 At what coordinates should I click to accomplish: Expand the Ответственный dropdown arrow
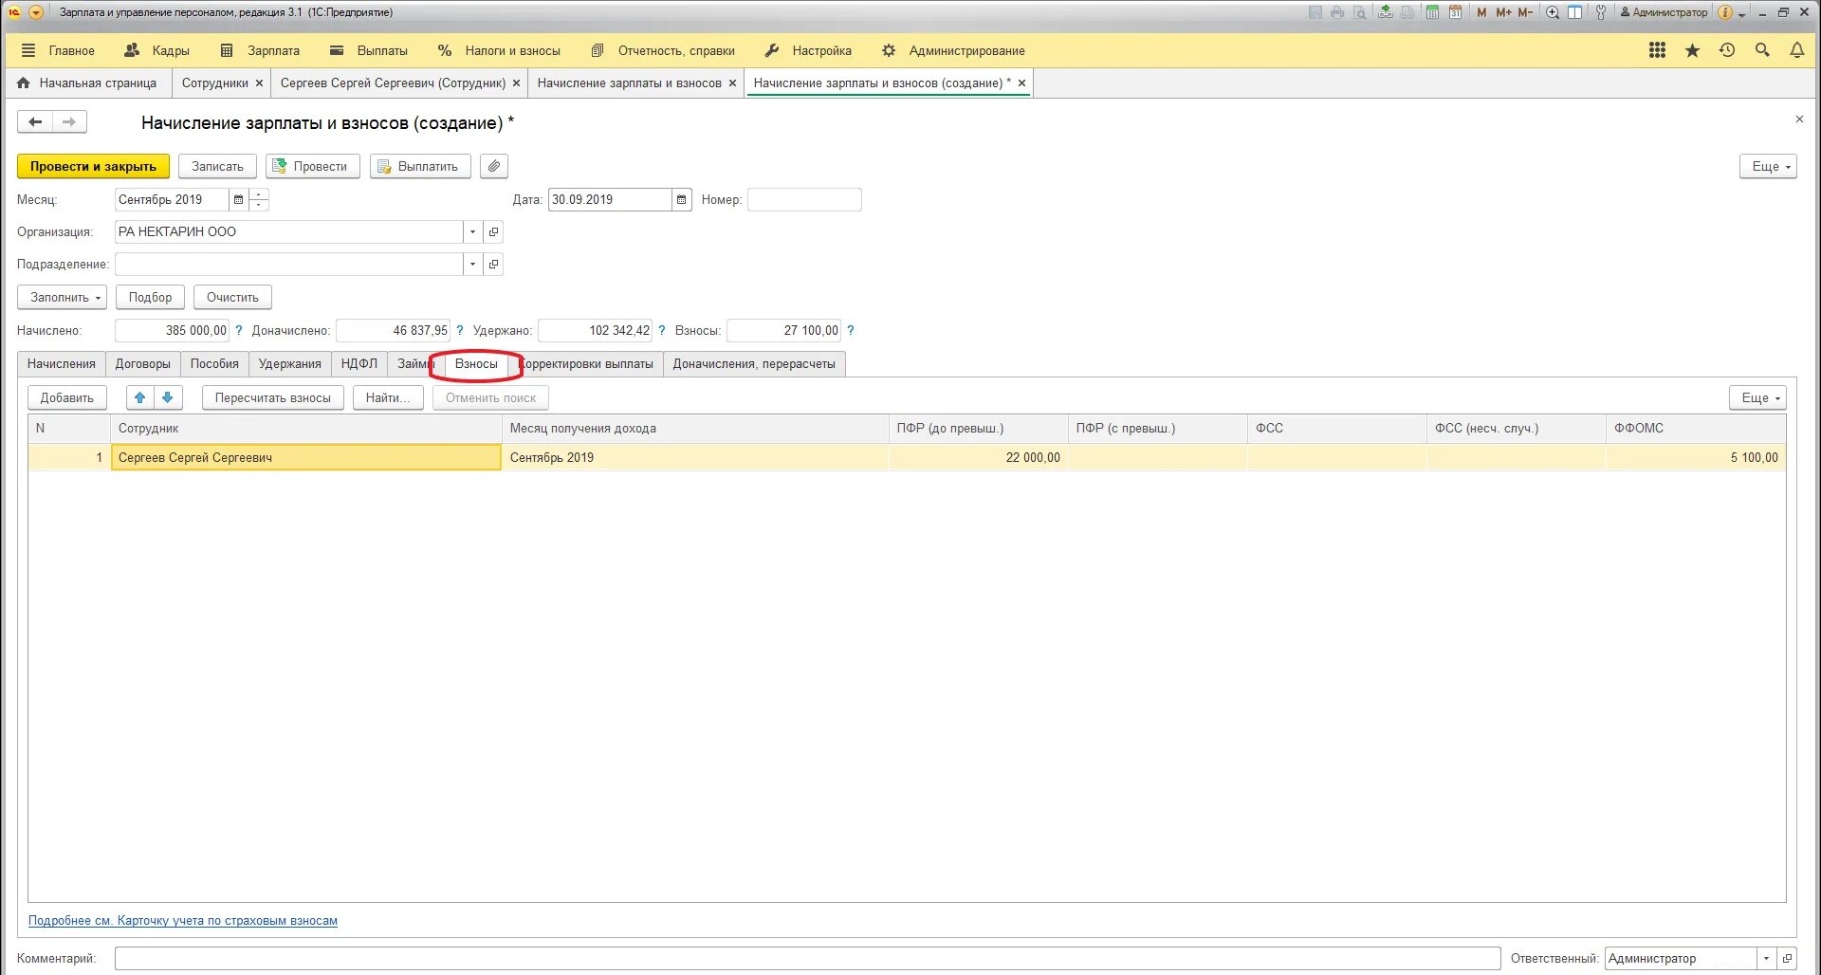(x=1766, y=958)
